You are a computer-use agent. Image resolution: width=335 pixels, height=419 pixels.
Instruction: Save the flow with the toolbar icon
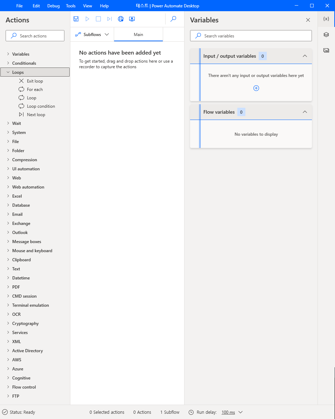point(76,19)
